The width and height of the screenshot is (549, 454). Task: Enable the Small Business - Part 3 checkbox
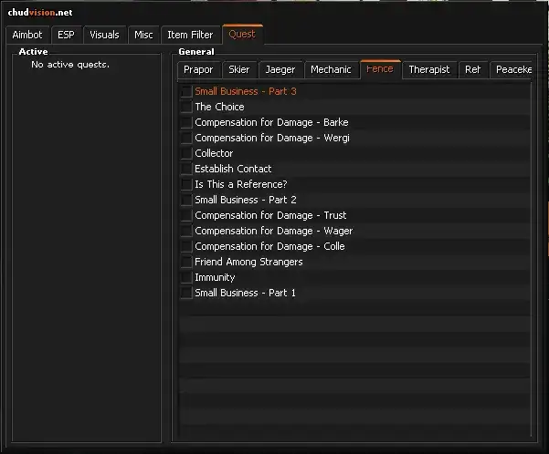[186, 92]
